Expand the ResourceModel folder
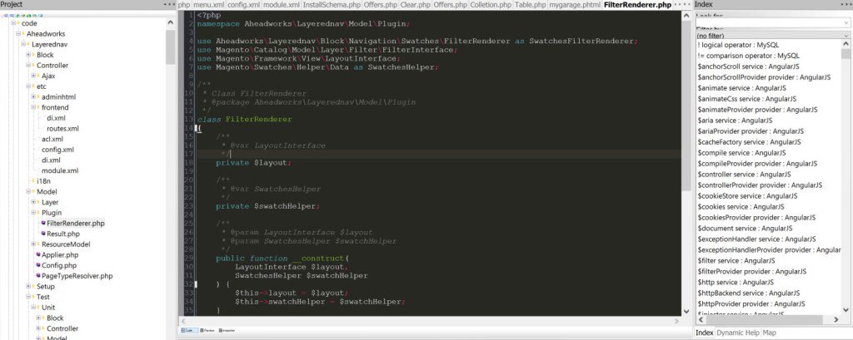853x340 pixels. pyautogui.click(x=33, y=244)
